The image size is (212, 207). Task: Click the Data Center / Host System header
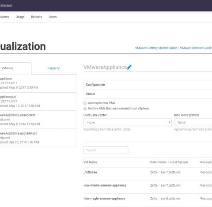(x=169, y=162)
